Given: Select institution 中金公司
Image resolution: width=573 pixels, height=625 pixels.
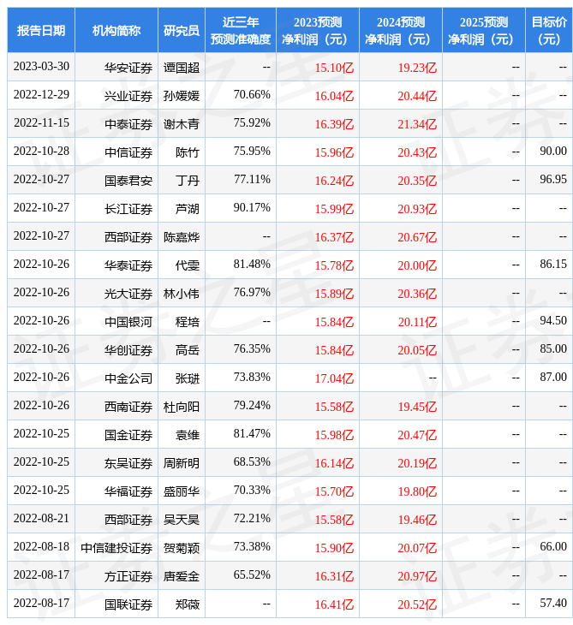Looking at the screenshot, I should (x=128, y=378).
